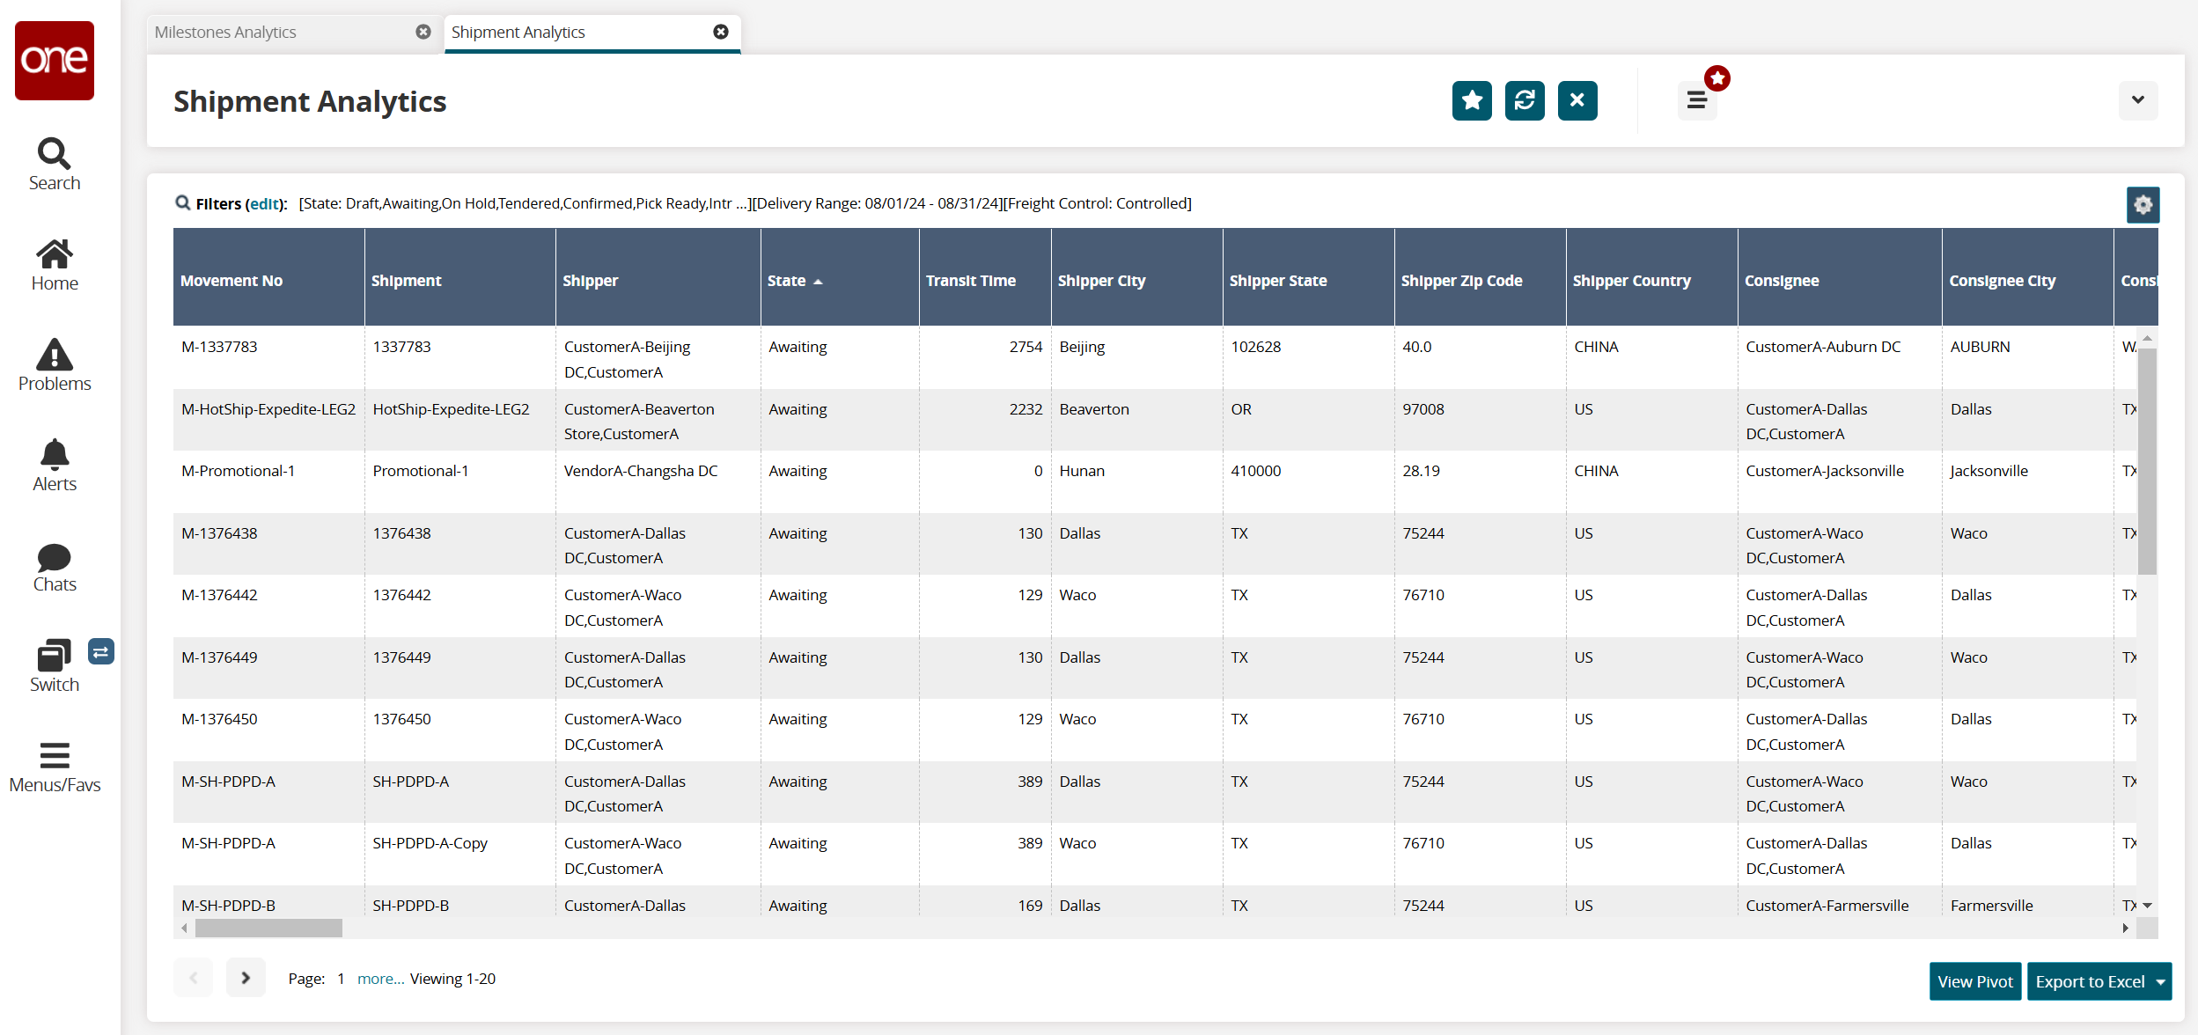Click page 1 link
Image resolution: width=2198 pixels, height=1035 pixels.
click(341, 979)
